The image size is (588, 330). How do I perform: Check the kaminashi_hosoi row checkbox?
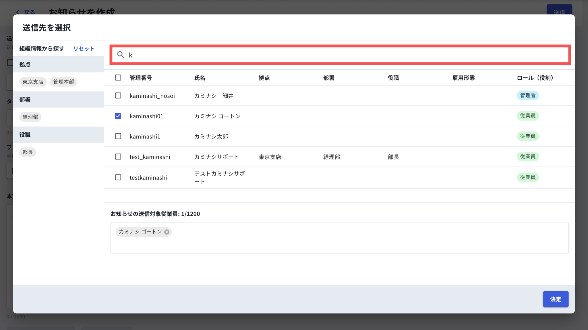point(118,95)
